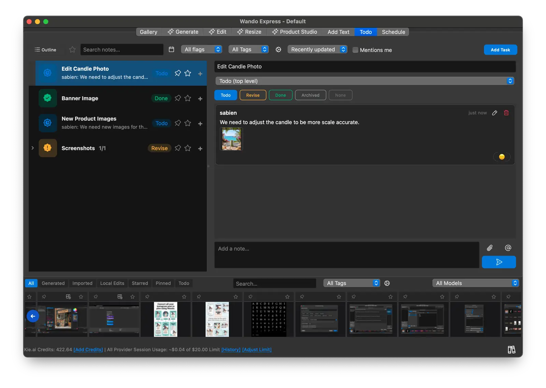Enable the Mentions me checkbox
This screenshot has width=546, height=388.
pos(355,50)
